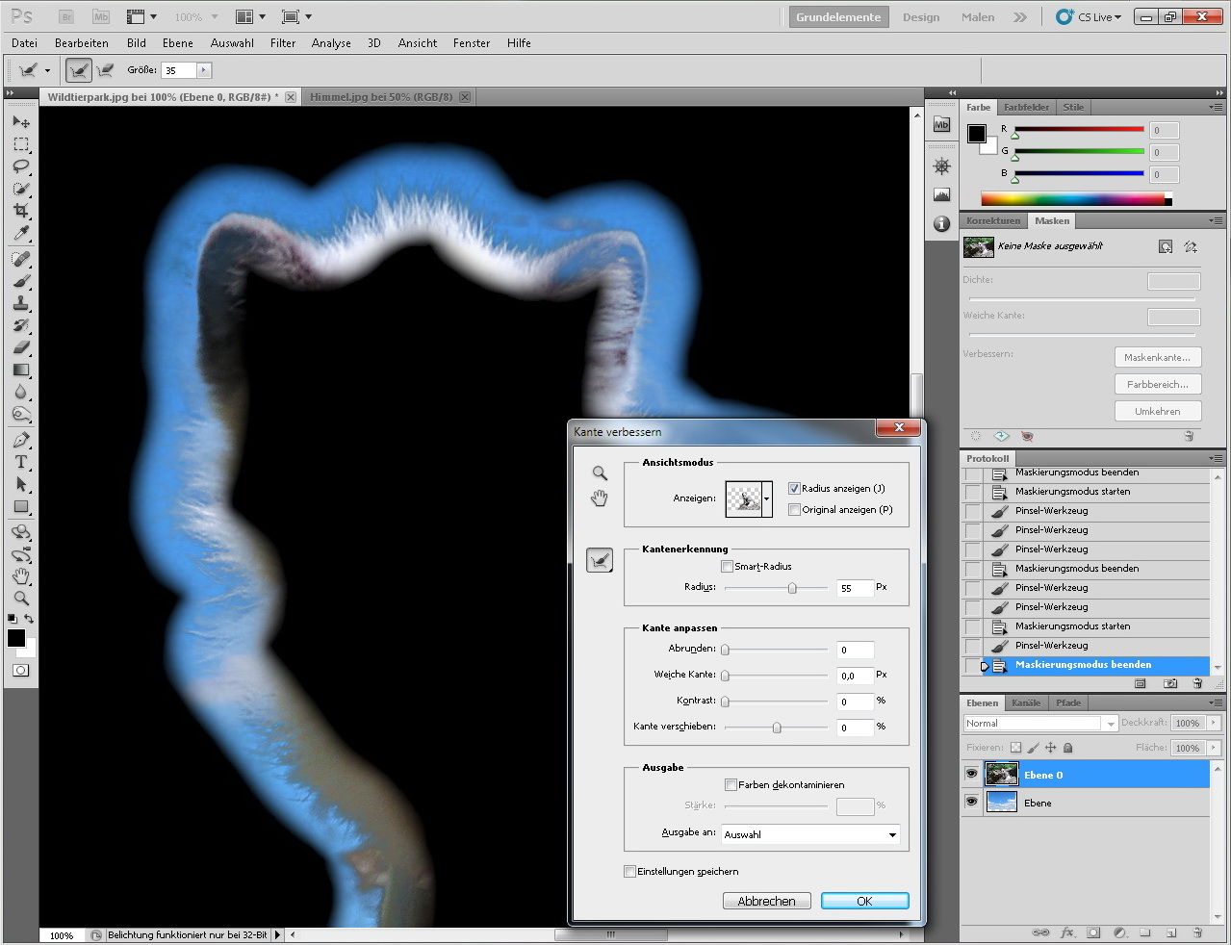Select the Clone Stamp tool
Viewport: 1231px width, 945px height.
[x=21, y=303]
